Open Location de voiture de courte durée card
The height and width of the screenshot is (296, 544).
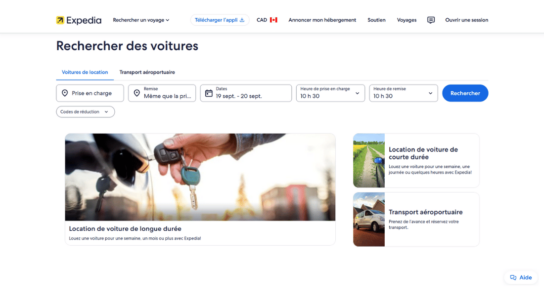tap(416, 160)
